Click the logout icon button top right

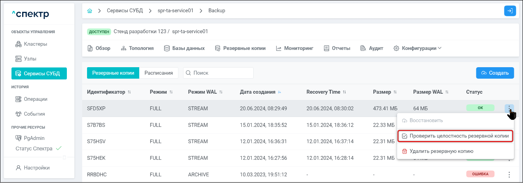pyautogui.click(x=510, y=11)
